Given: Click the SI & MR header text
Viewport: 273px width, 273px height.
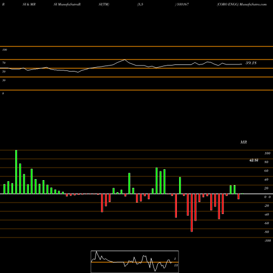Looking at the screenshot, I should (29, 4).
